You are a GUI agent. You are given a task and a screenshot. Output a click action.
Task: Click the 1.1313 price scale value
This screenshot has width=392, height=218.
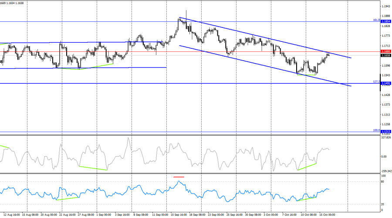tap(386, 115)
